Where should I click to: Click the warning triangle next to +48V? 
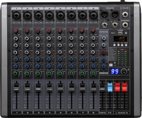point(115,63)
